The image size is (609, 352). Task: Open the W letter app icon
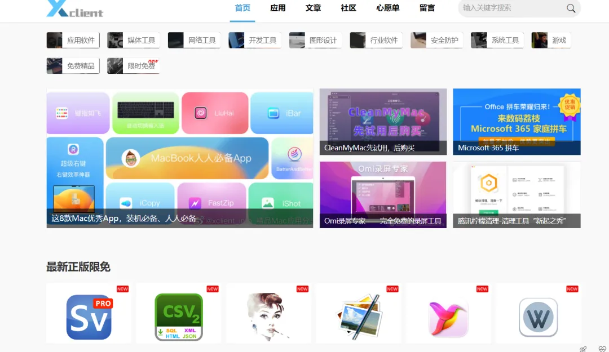pyautogui.click(x=539, y=317)
